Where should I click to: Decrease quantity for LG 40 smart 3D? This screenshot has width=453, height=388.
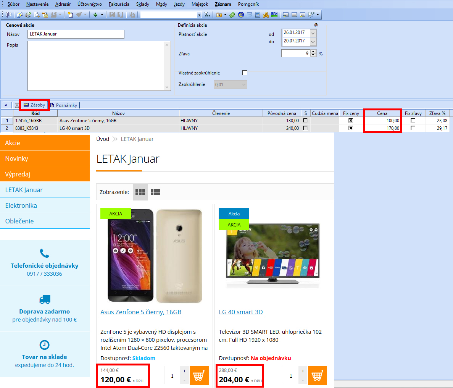(303, 380)
